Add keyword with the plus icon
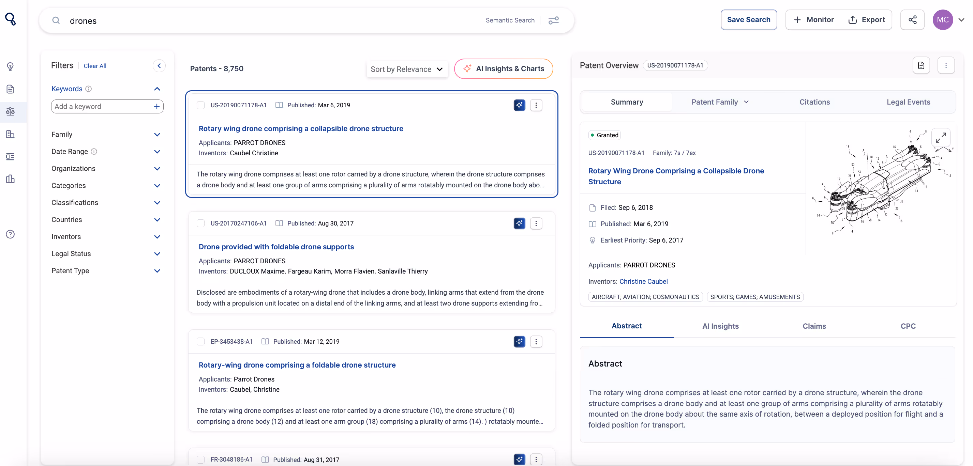 [157, 106]
